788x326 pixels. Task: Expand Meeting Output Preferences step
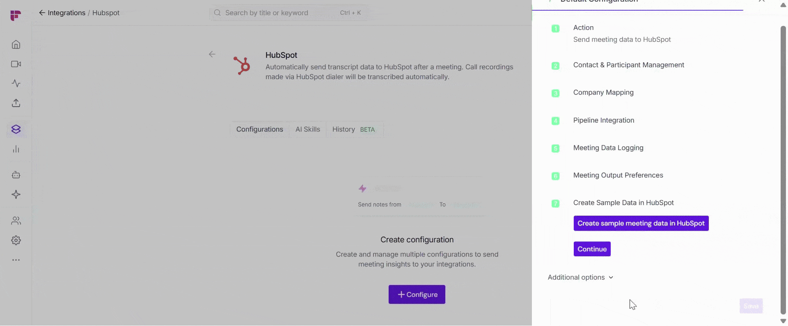point(618,175)
